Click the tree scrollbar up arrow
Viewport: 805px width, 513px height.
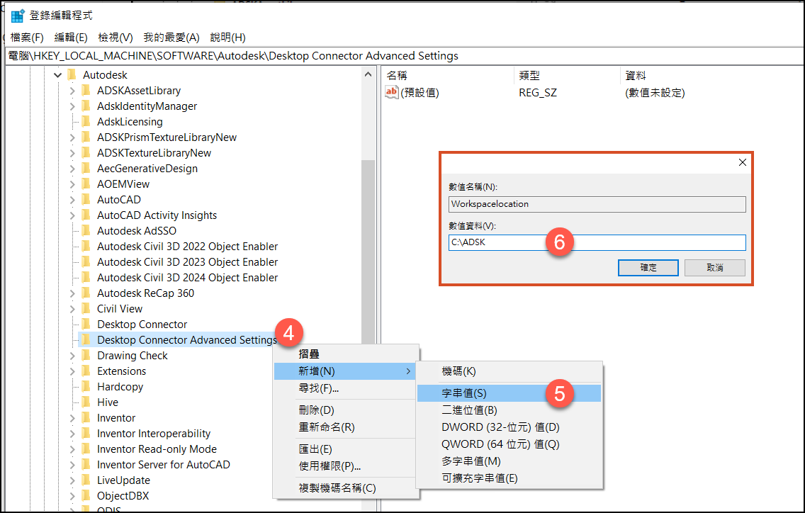pos(368,75)
